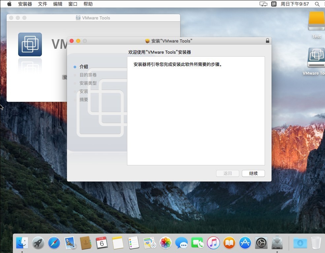Open Spotlight search magnifier
The width and height of the screenshot is (325, 253).
pos(317,4)
